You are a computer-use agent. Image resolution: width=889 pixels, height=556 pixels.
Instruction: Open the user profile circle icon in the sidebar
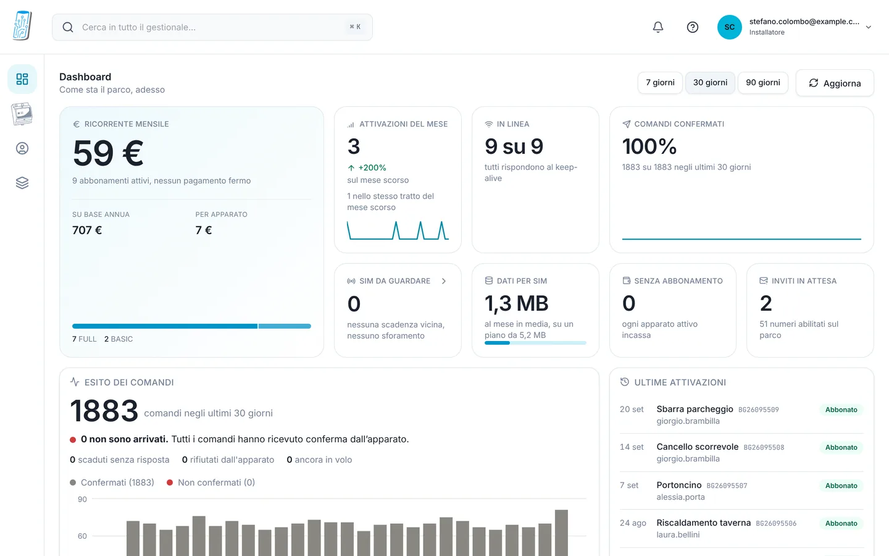(22, 148)
